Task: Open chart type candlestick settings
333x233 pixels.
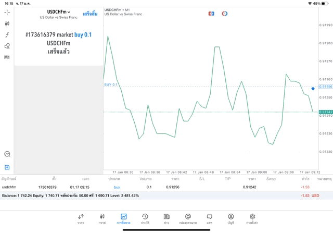Action: coord(7,23)
